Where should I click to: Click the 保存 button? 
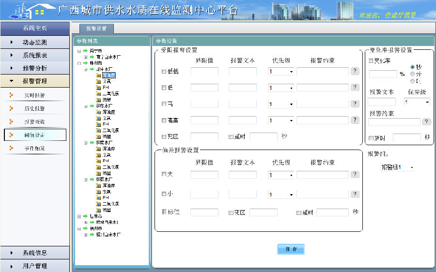291,249
